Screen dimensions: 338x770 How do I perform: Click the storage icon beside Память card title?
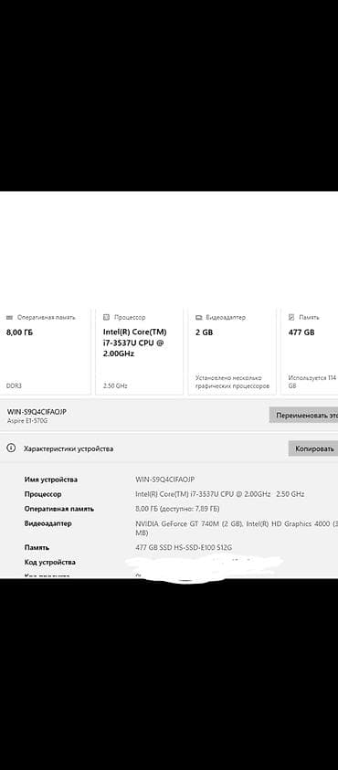coord(291,317)
